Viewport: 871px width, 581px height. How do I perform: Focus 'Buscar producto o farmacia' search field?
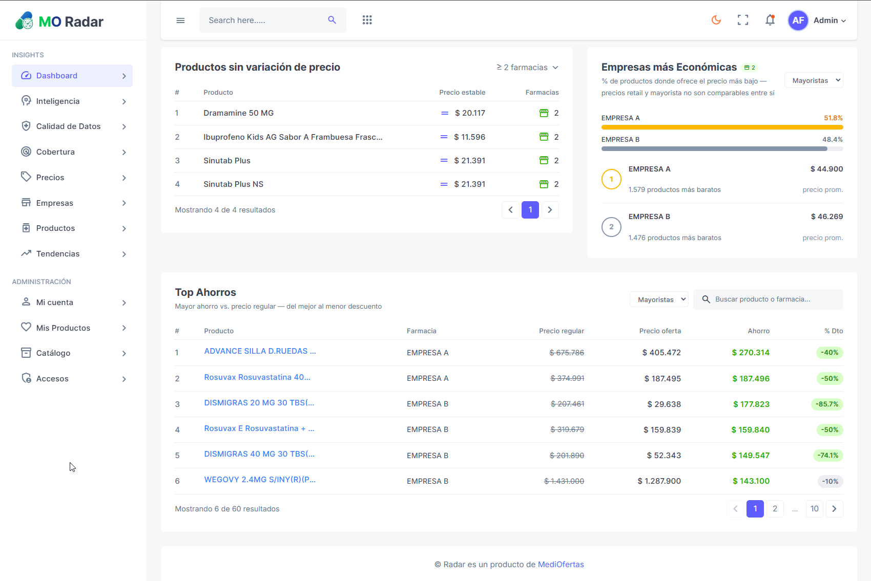(x=768, y=299)
